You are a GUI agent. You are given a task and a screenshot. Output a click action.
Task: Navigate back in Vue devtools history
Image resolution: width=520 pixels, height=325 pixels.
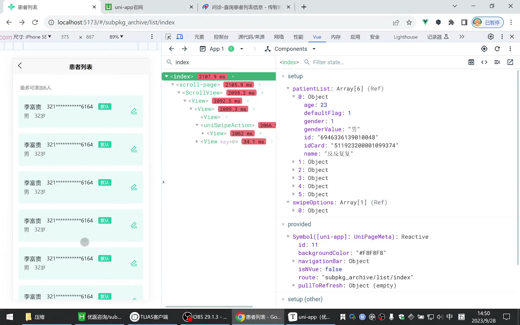[171, 49]
